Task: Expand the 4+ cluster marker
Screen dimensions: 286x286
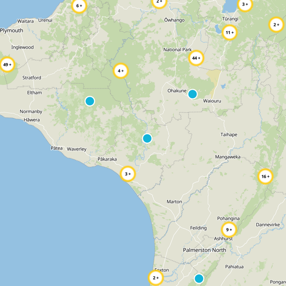Action: pos(121,71)
